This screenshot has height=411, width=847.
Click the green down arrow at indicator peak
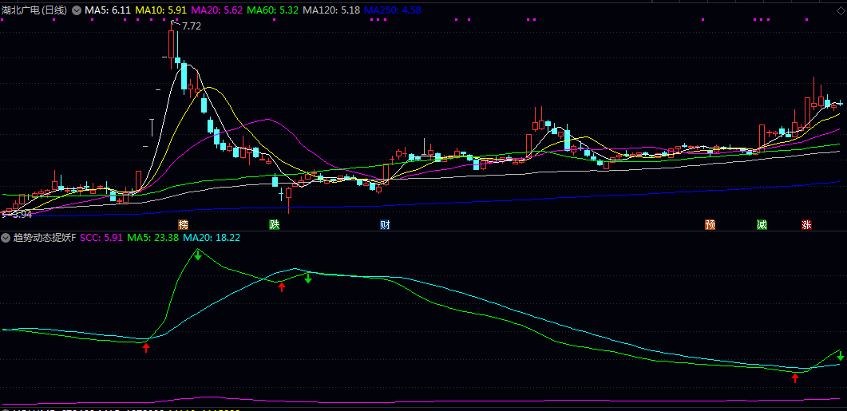click(x=197, y=255)
